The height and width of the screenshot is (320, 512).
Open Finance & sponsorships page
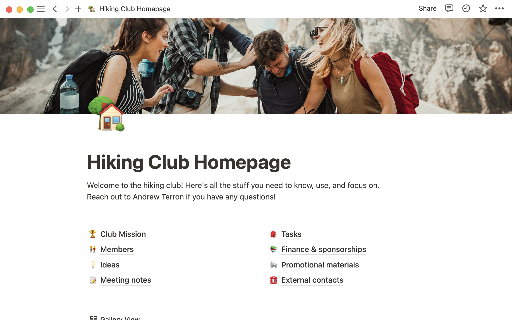(x=323, y=249)
